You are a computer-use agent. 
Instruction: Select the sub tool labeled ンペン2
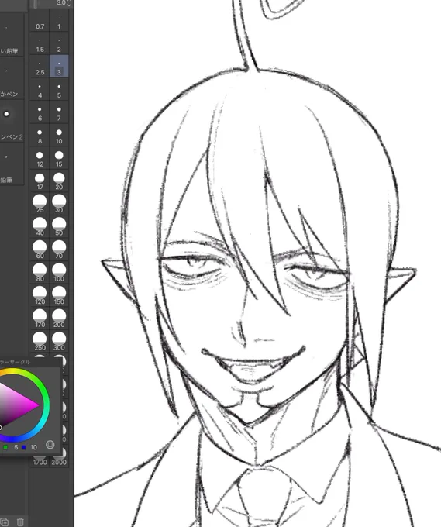12,121
